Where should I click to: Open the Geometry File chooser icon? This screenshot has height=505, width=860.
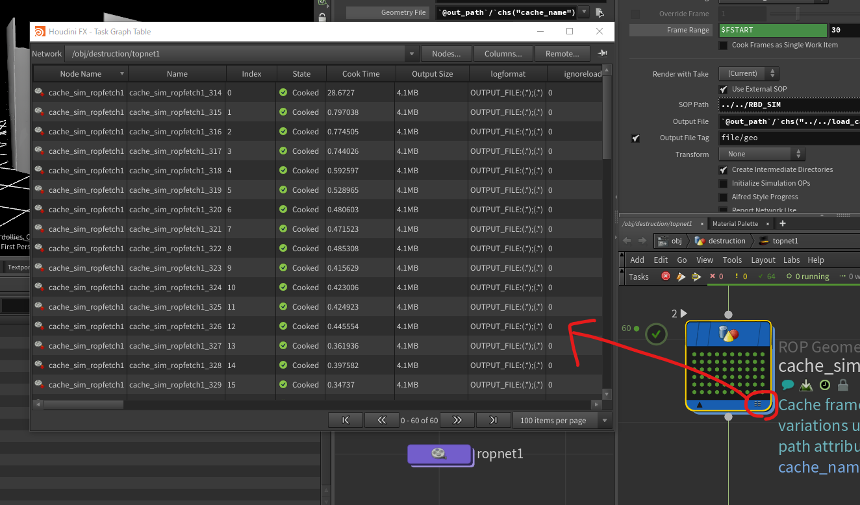(x=600, y=12)
